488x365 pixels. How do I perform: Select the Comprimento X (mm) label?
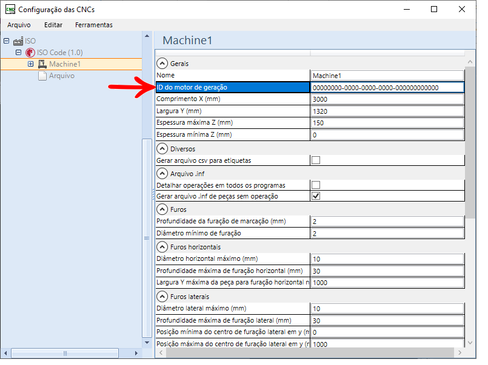click(x=189, y=99)
